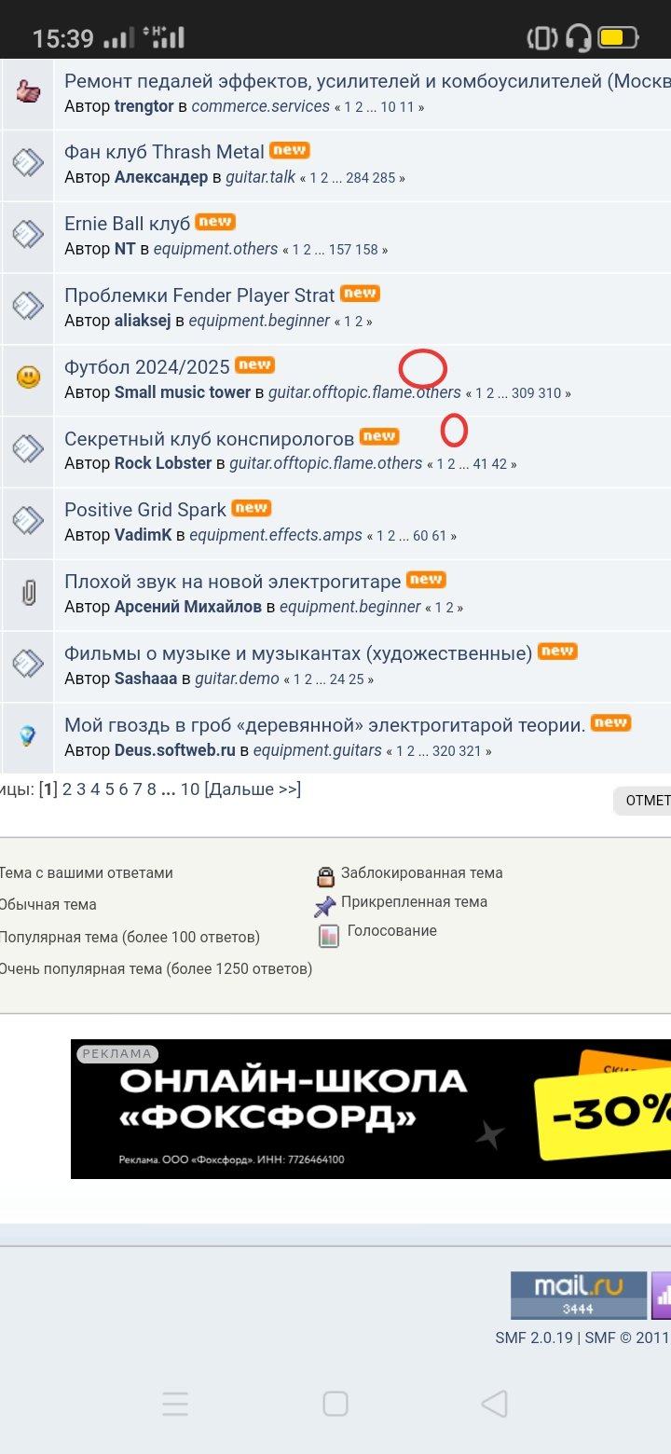Tap the Android home square button
Image resolution: width=671 pixels, height=1454 pixels.
tap(335, 1404)
